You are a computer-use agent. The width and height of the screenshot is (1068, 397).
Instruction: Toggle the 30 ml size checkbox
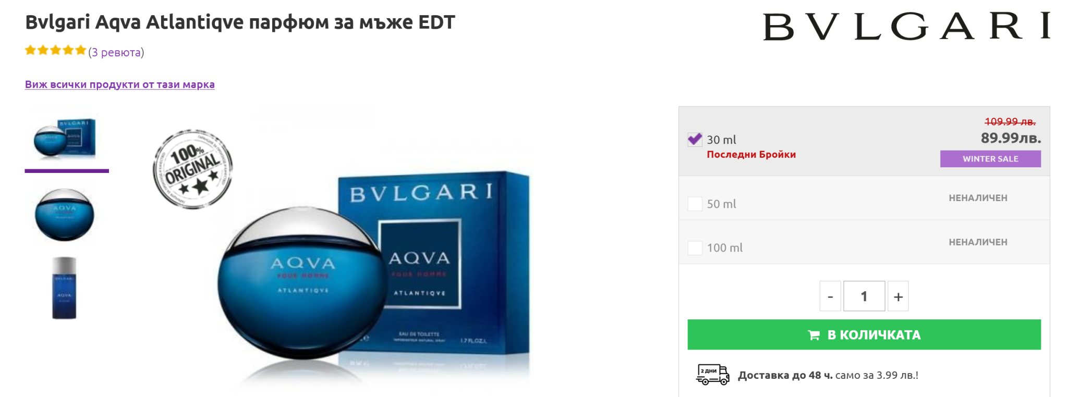point(695,140)
